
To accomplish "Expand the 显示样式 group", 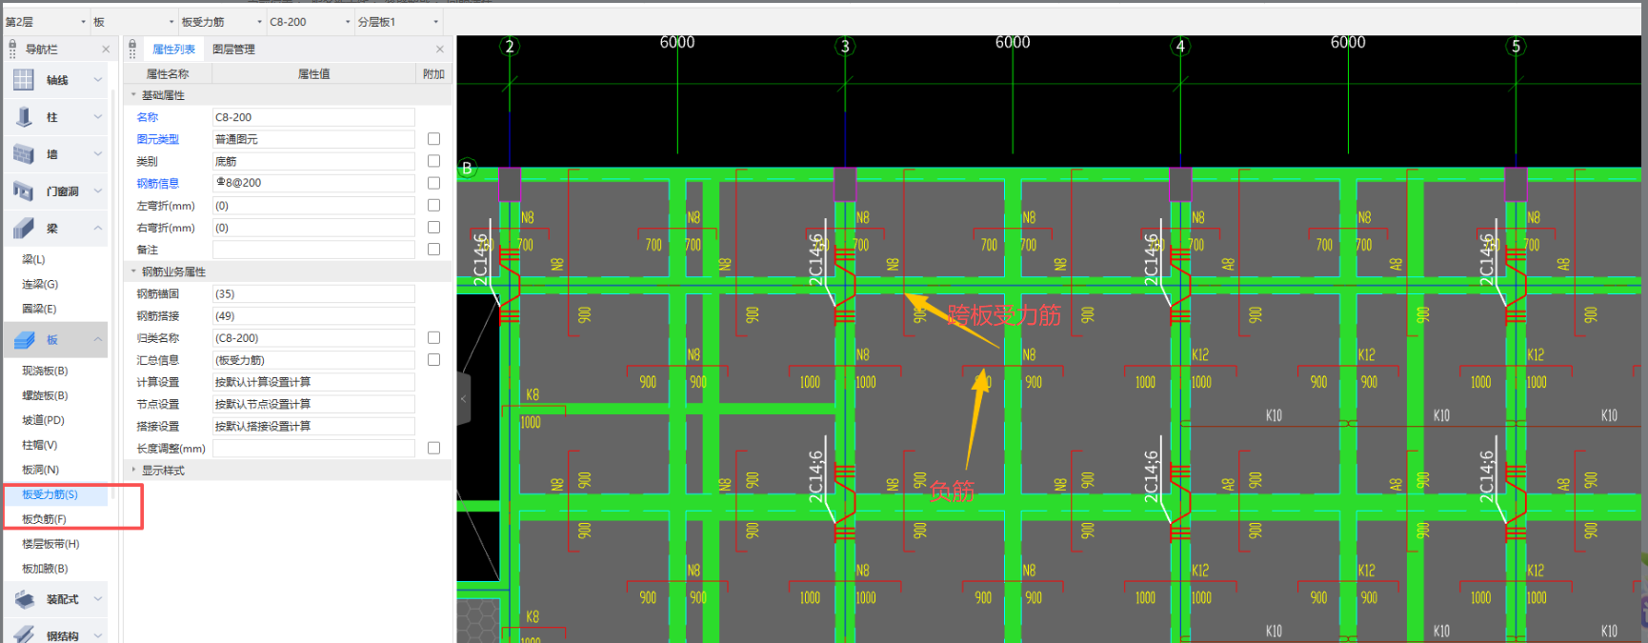I will tap(133, 470).
